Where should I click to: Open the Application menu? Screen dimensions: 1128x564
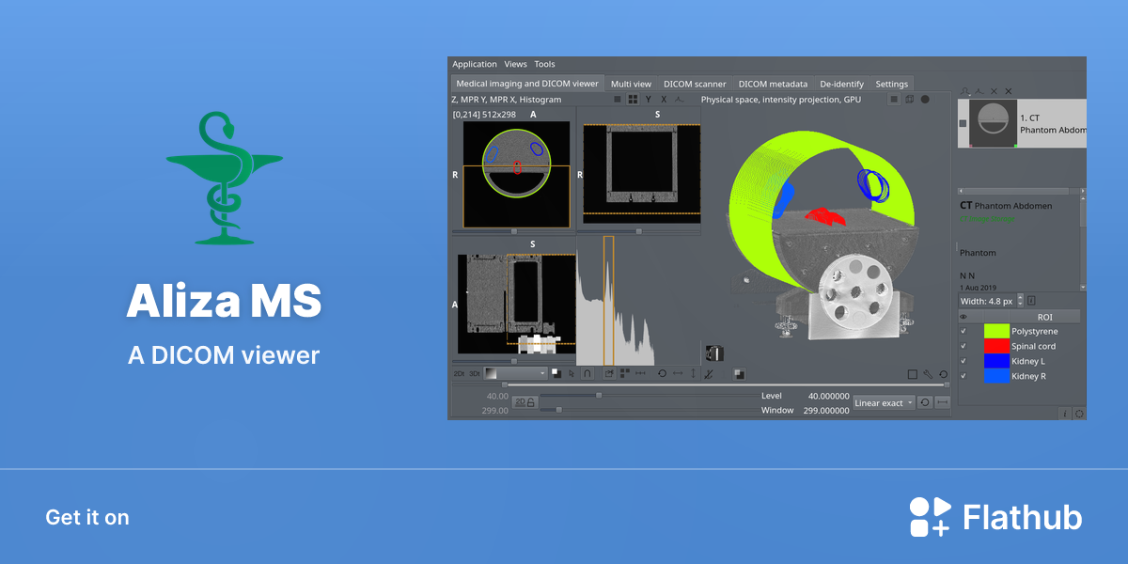[475, 64]
